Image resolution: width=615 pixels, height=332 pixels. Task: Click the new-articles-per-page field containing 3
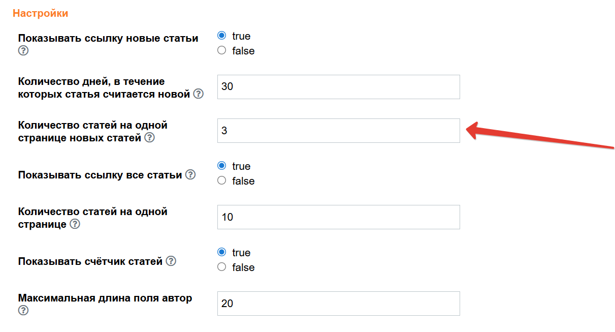click(338, 131)
